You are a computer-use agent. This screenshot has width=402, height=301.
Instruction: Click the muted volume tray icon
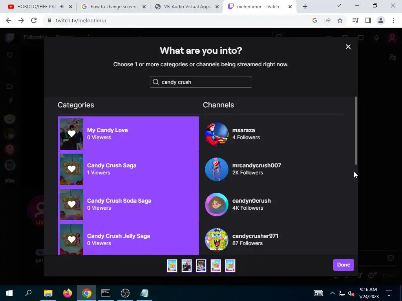pos(351,293)
